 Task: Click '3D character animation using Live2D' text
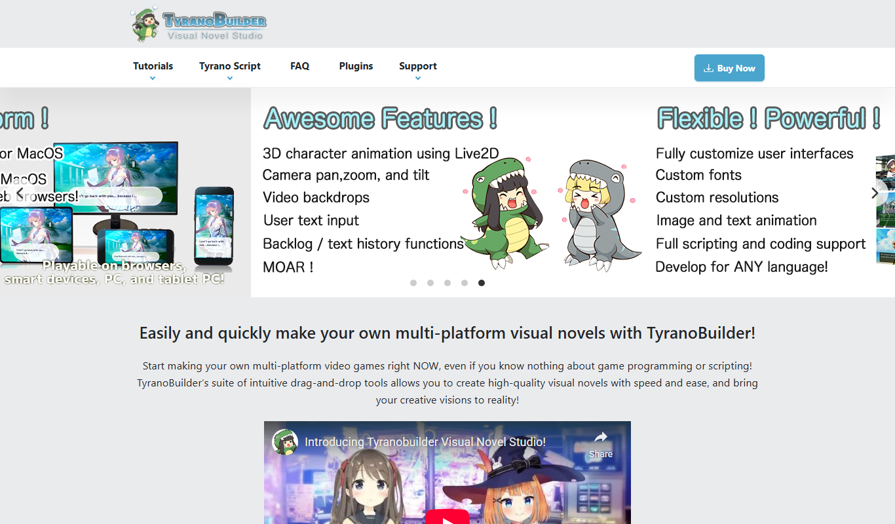point(381,153)
